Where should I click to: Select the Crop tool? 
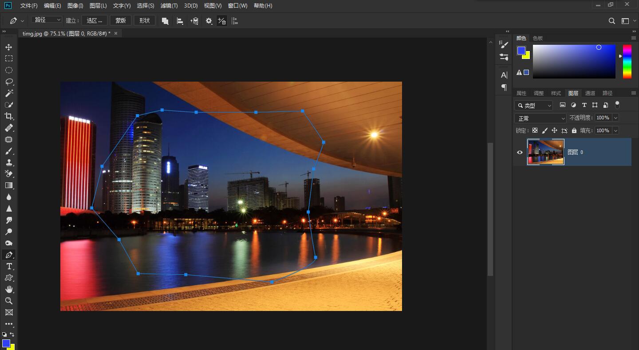[8, 116]
